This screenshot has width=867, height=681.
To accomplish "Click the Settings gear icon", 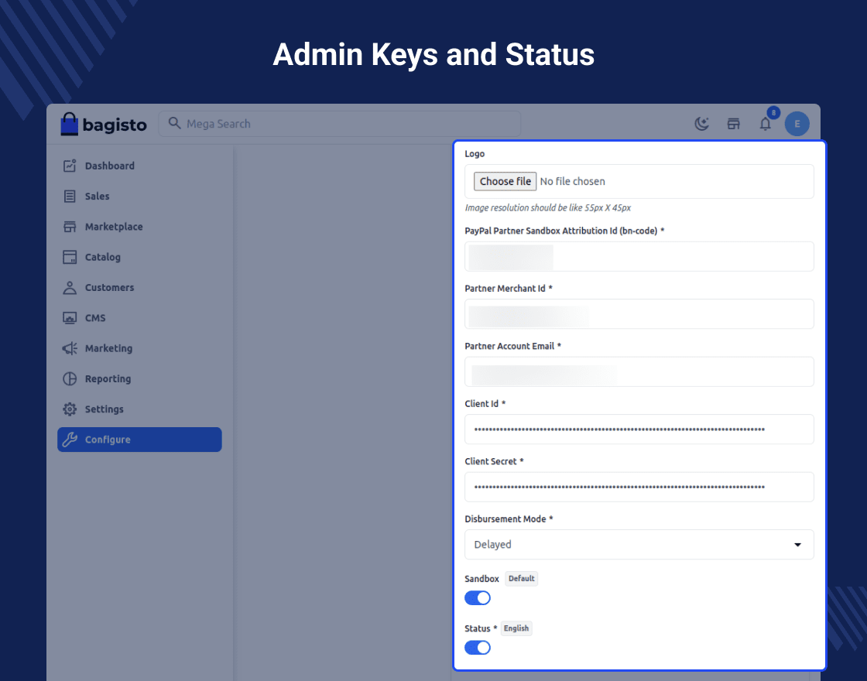I will point(70,409).
